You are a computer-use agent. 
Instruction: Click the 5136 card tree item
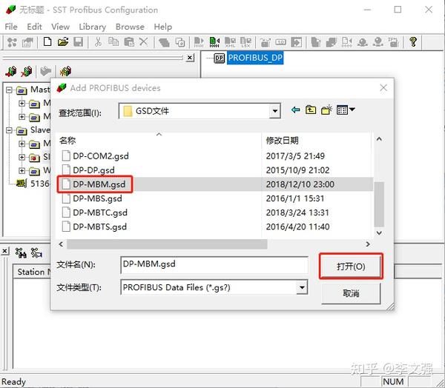click(33, 184)
